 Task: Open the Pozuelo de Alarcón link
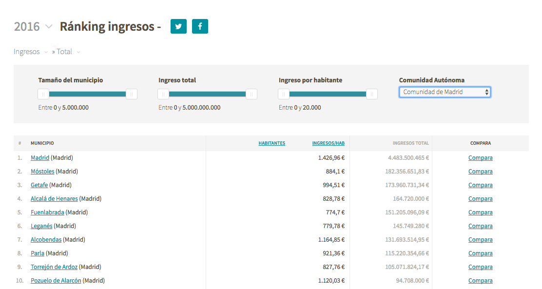click(56, 281)
